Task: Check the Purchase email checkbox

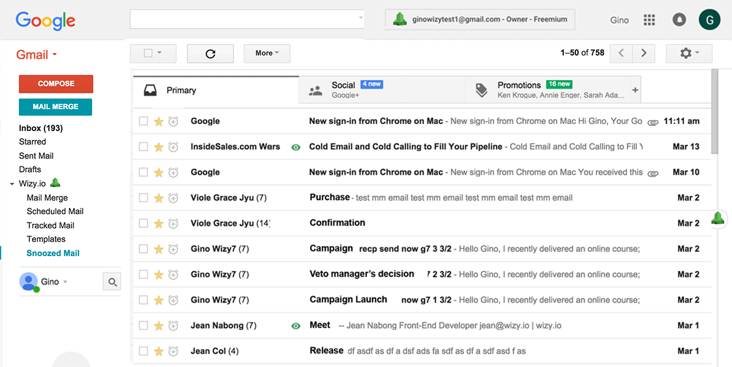Action: coord(143,198)
